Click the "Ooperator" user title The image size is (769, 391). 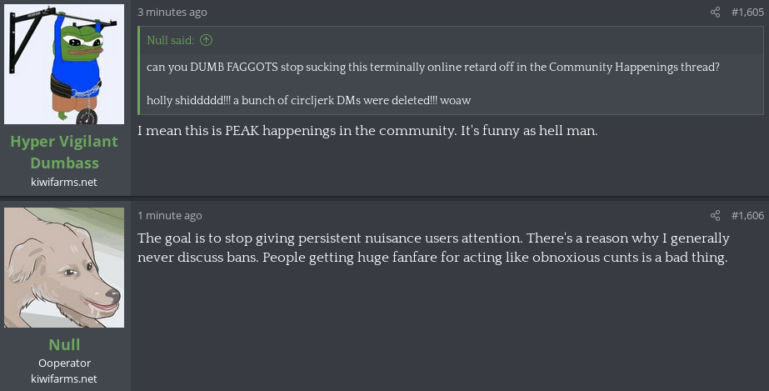click(x=64, y=363)
